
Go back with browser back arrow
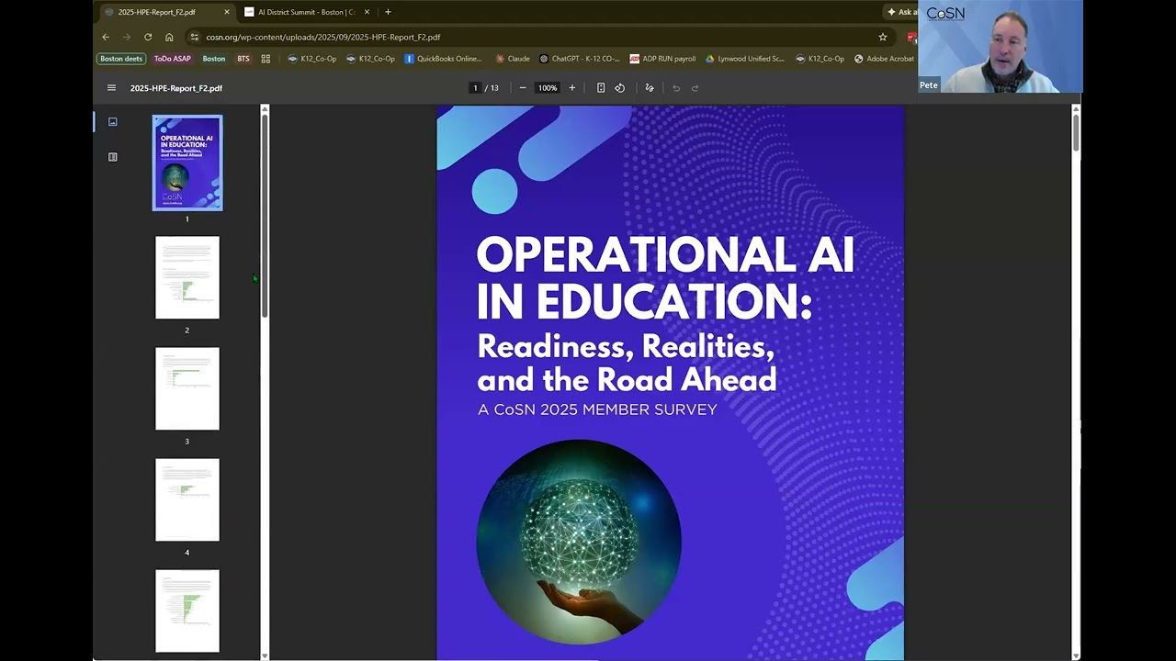106,37
